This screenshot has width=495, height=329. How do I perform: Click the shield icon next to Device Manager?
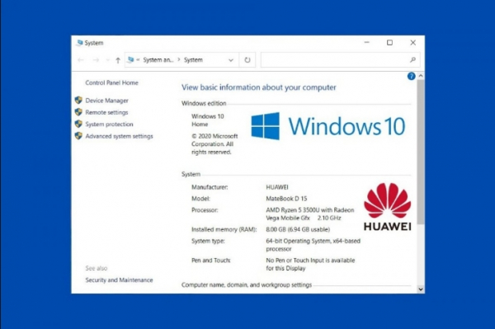pyautogui.click(x=78, y=101)
